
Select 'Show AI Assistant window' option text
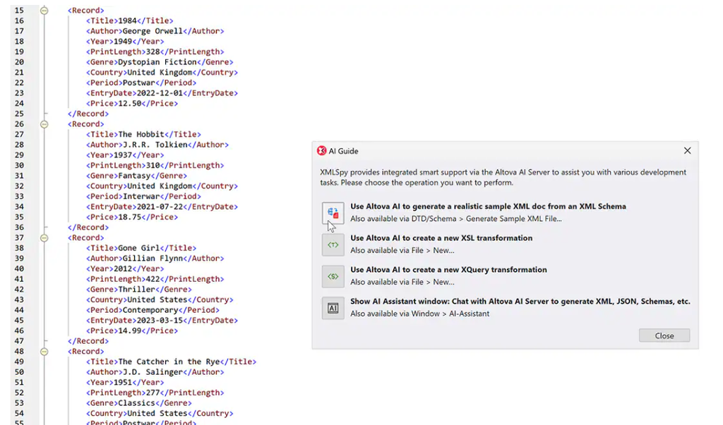[520, 301]
